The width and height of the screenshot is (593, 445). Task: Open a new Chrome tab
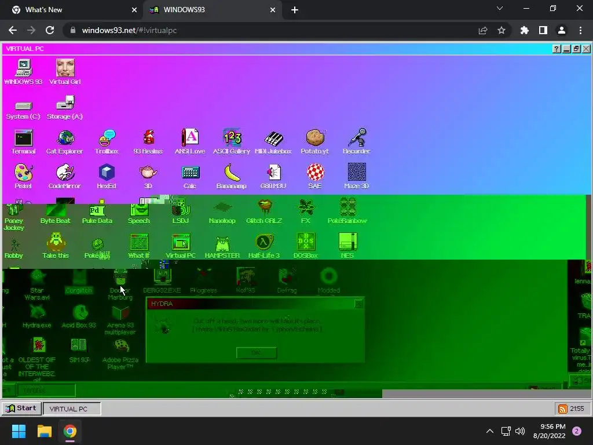[x=295, y=10]
